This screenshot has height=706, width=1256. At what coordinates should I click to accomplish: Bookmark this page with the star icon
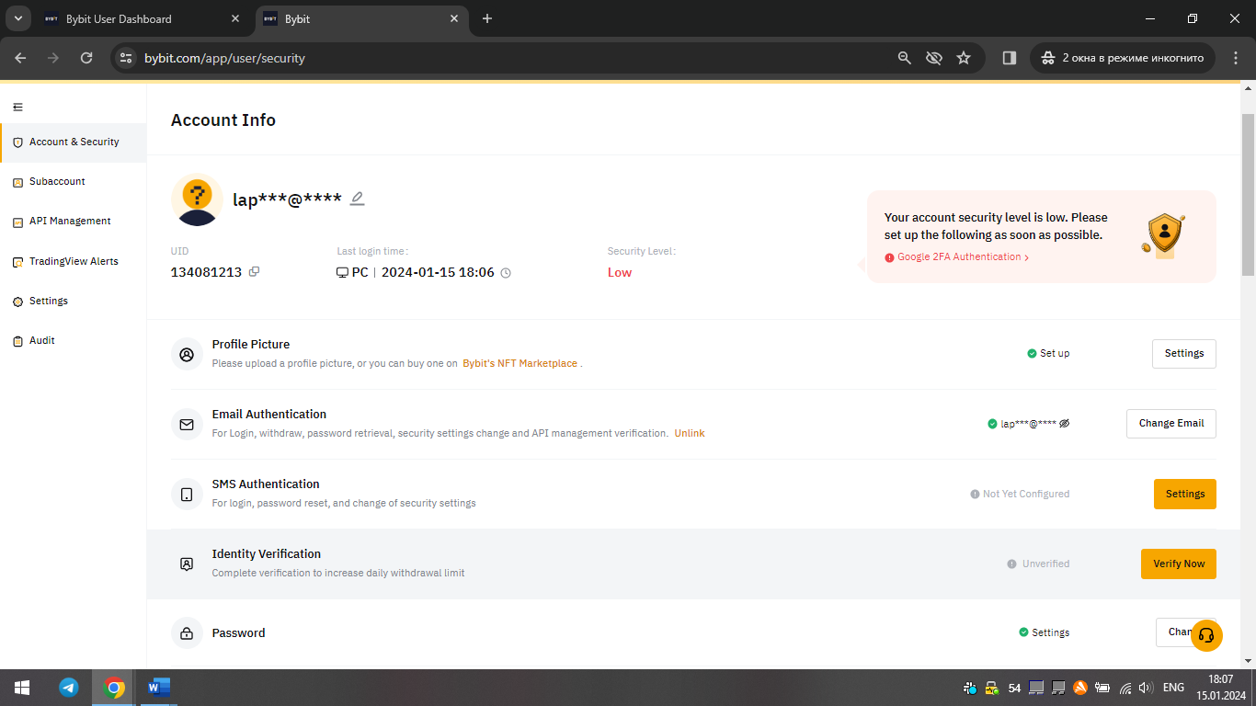pyautogui.click(x=964, y=58)
